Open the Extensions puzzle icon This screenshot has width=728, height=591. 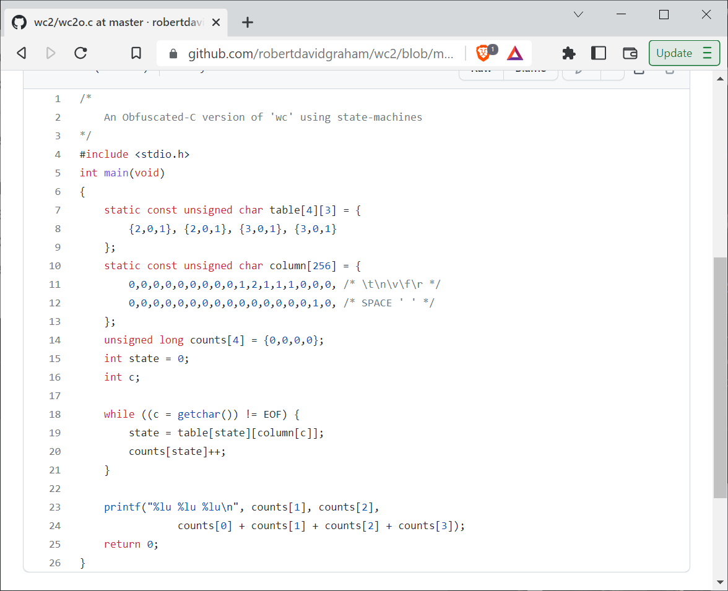pyautogui.click(x=569, y=53)
